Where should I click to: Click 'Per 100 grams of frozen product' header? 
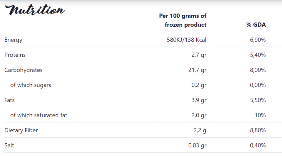pyautogui.click(x=183, y=20)
